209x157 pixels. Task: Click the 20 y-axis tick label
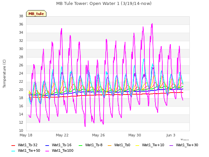click(21, 90)
